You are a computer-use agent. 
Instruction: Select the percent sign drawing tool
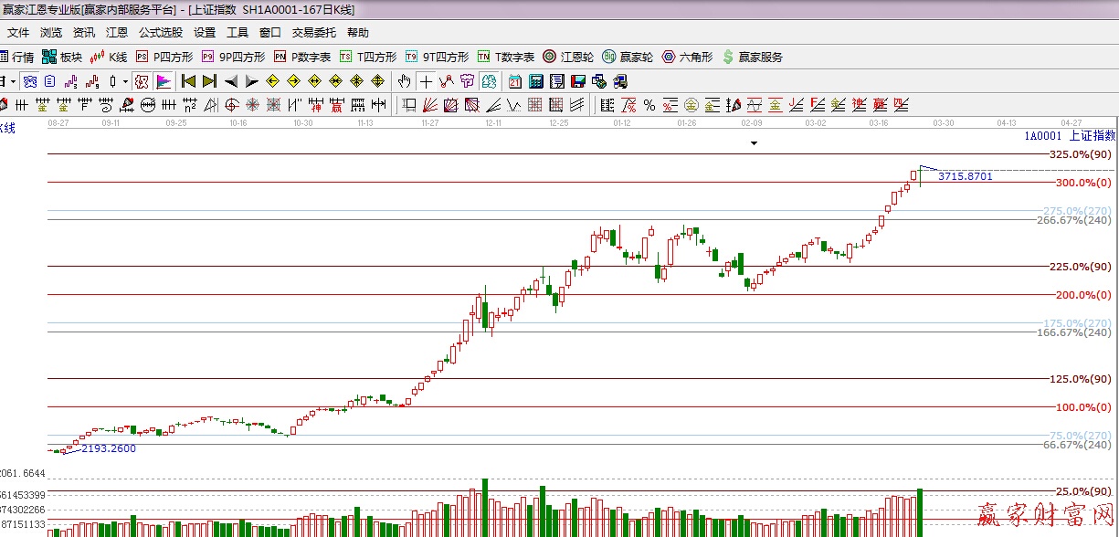click(x=649, y=104)
